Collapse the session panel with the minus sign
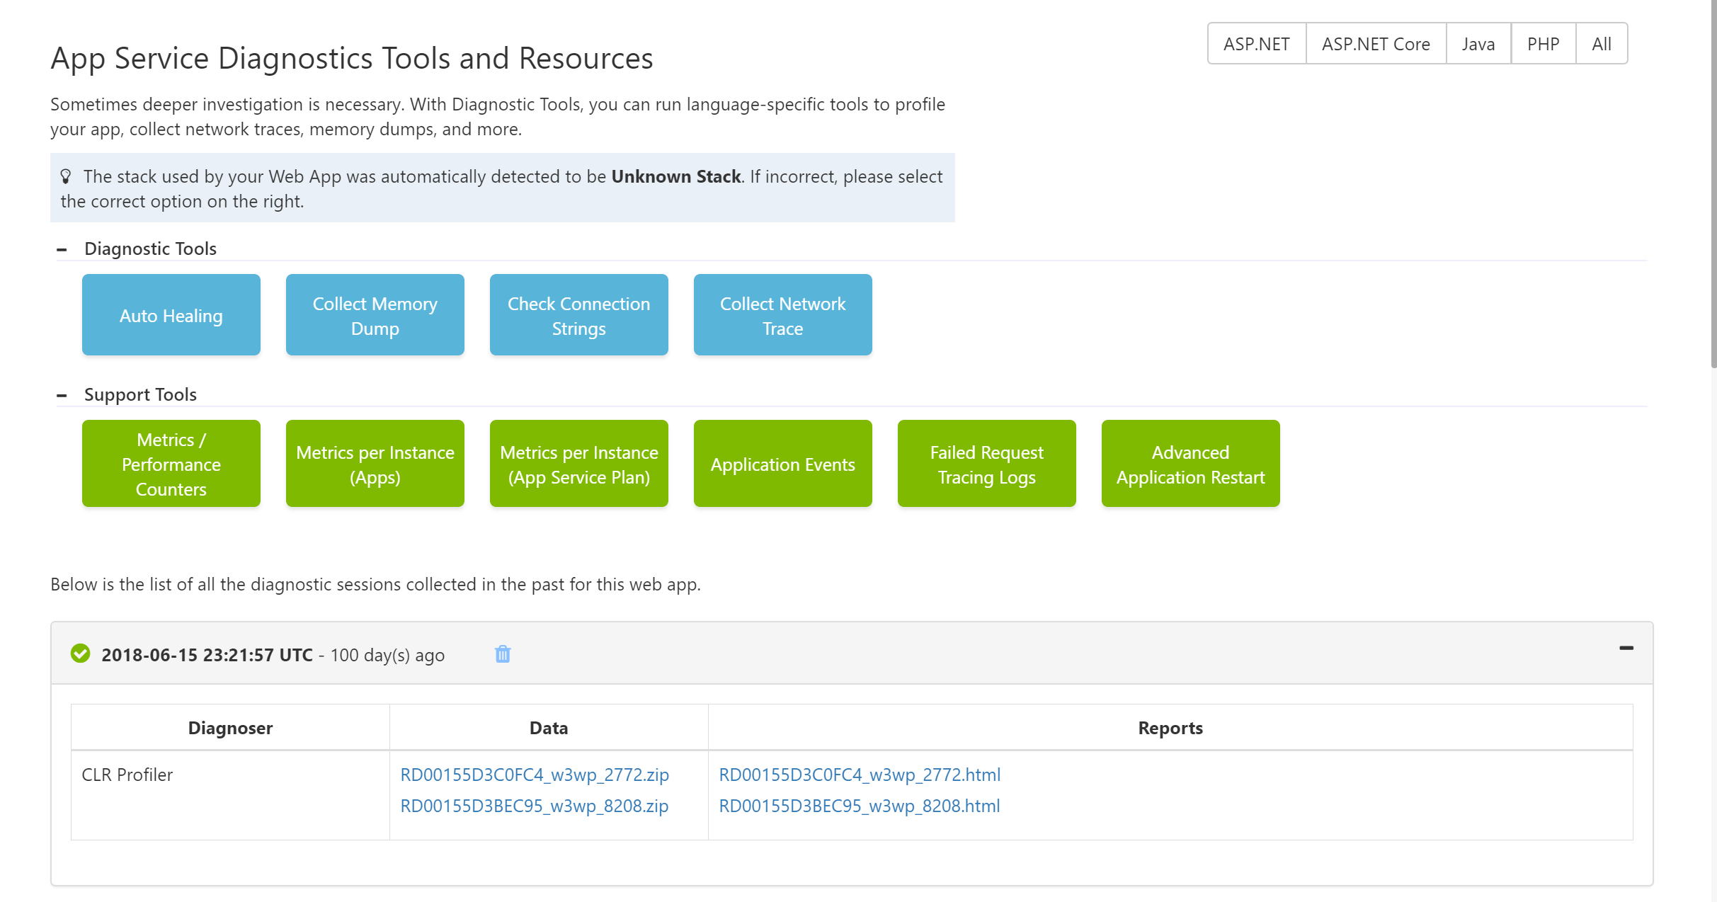Viewport: 1717px width, 902px height. 1626,648
